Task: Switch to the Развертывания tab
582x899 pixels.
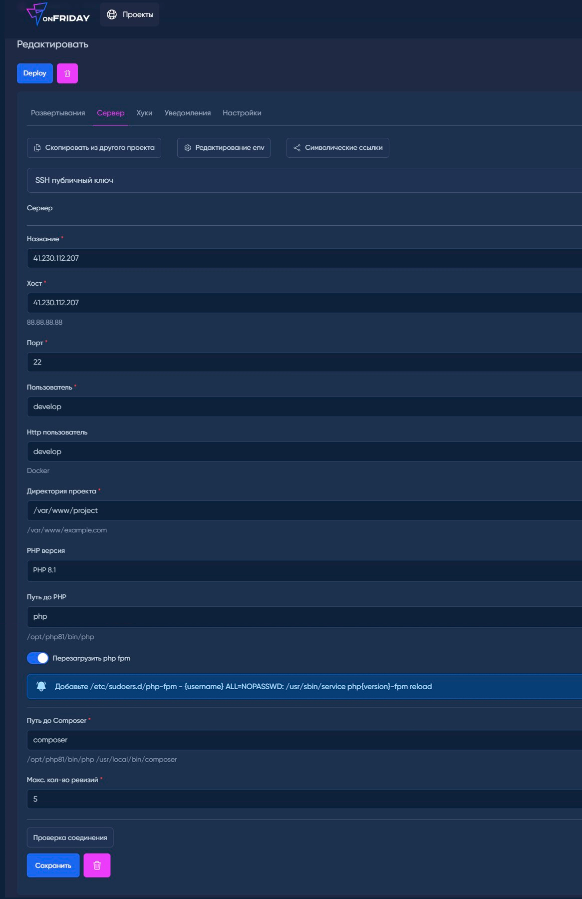Action: tap(58, 113)
